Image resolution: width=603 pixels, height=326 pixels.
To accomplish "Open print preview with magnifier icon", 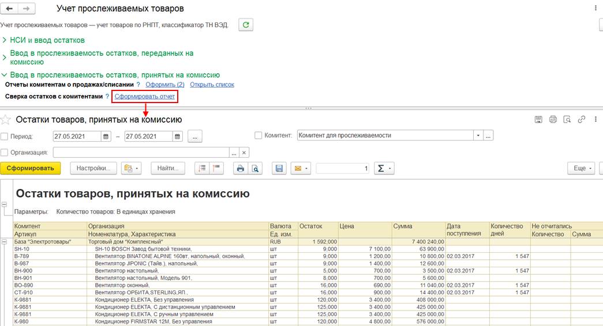I will coord(255,168).
